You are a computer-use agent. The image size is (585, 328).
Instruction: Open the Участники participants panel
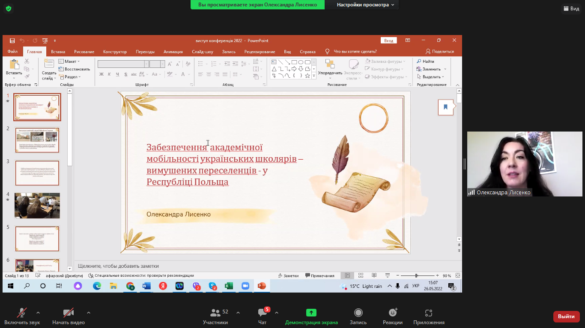pyautogui.click(x=215, y=313)
